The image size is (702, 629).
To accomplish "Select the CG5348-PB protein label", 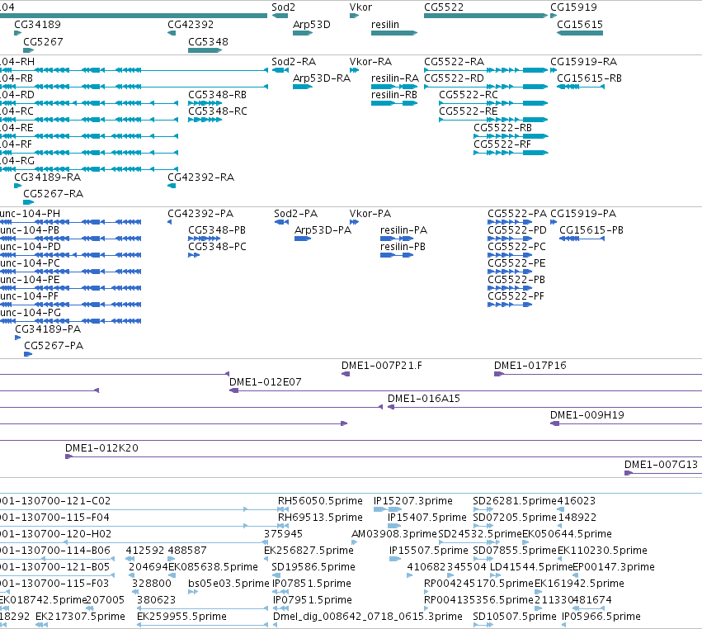I will pyautogui.click(x=217, y=229).
